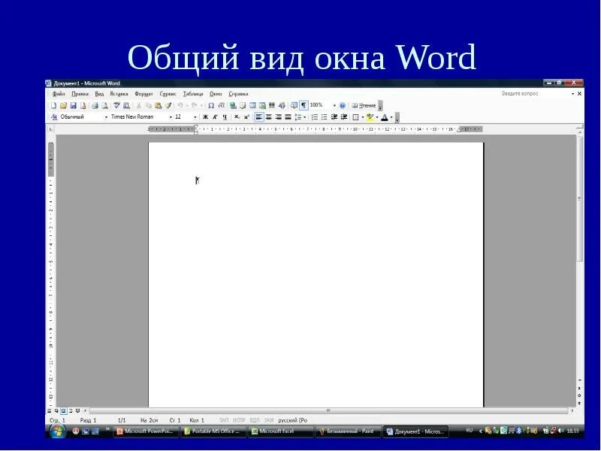Open the Times New Roman font dropdown

(x=171, y=117)
